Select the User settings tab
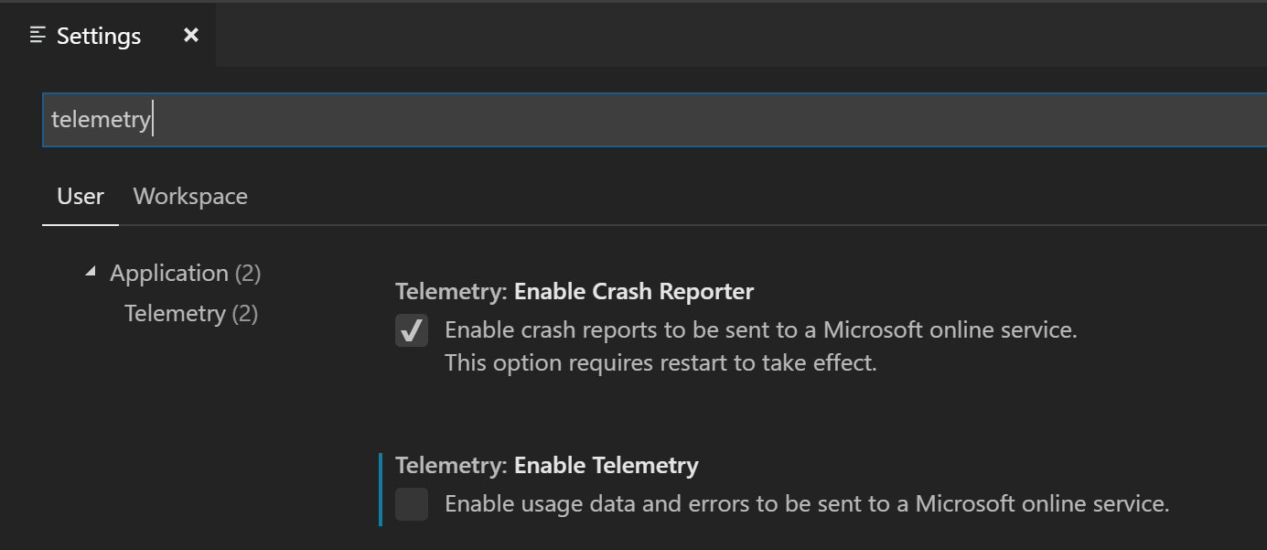1267x550 pixels. [80, 195]
